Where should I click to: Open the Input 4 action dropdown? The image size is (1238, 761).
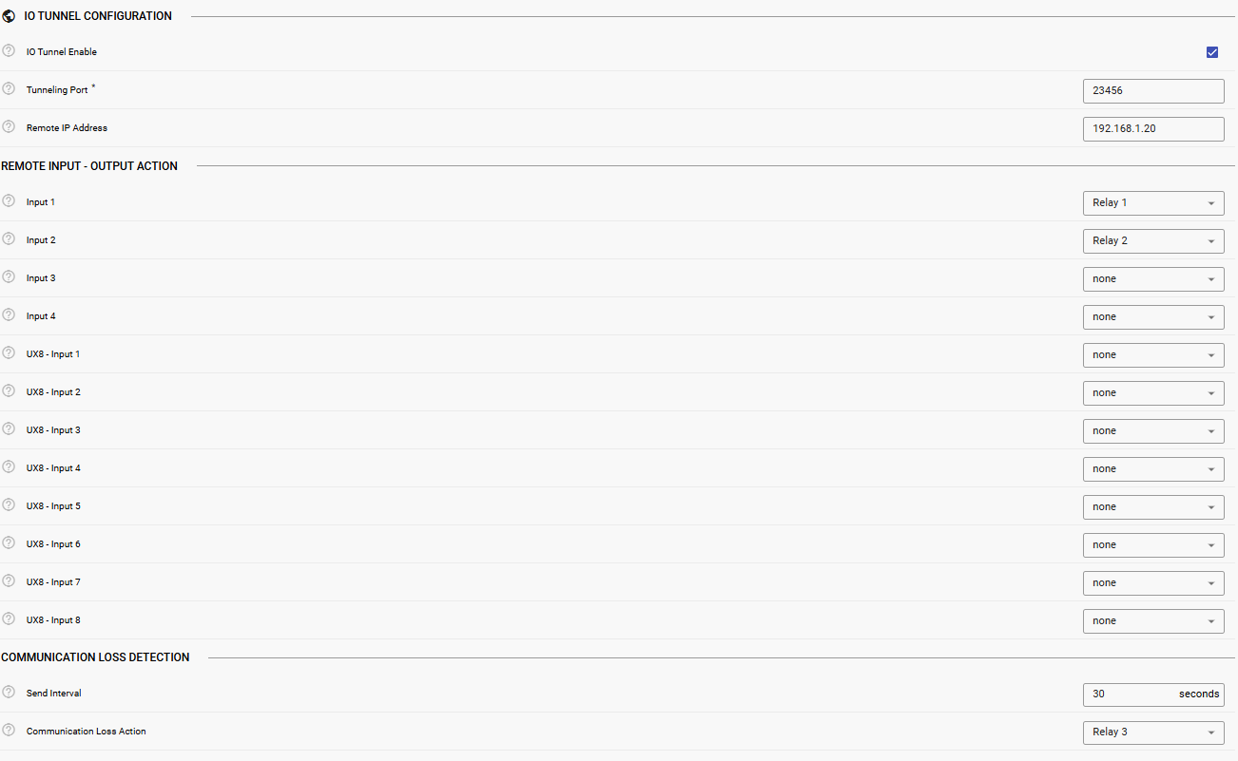click(1153, 317)
